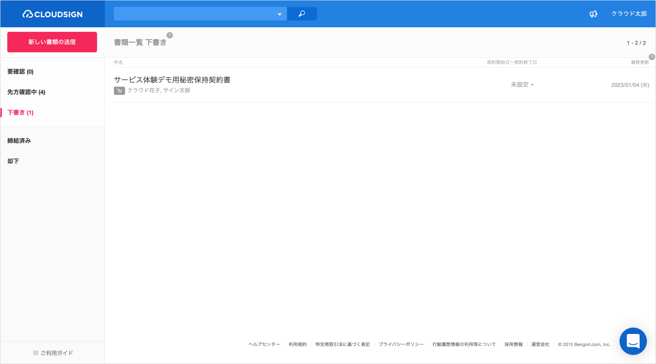Select 先方確認中 (4) in sidebar
Image resolution: width=656 pixels, height=364 pixels.
pos(26,92)
